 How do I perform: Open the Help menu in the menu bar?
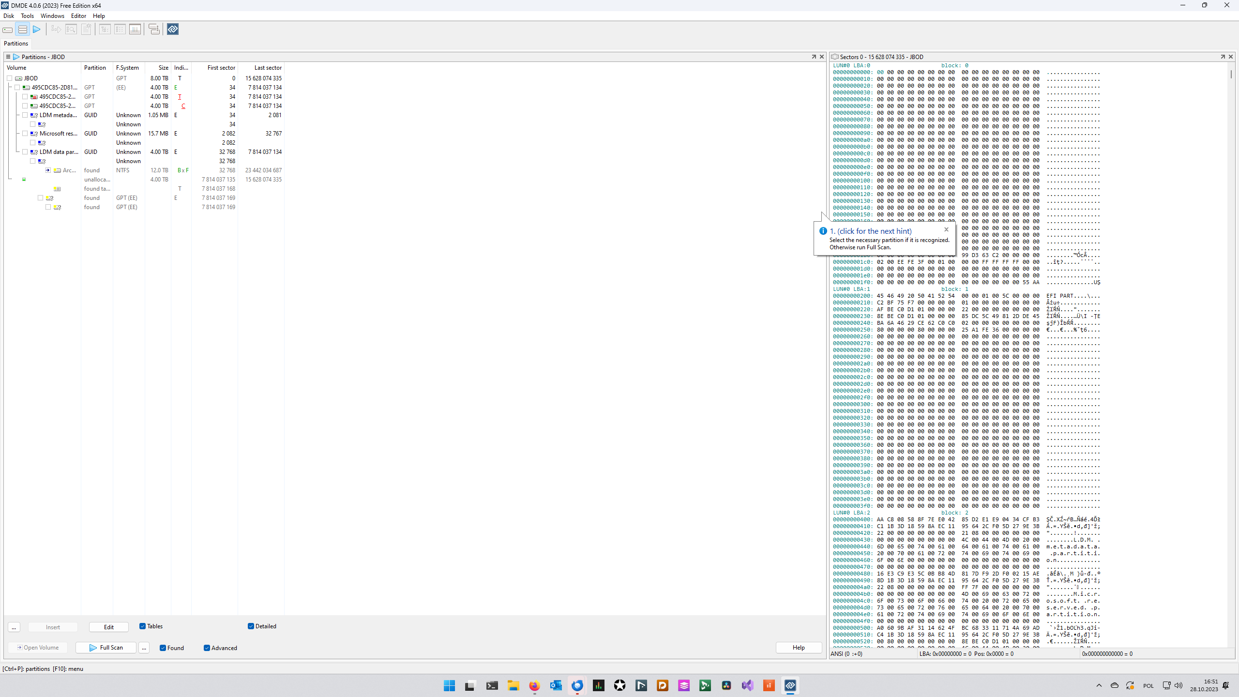99,16
